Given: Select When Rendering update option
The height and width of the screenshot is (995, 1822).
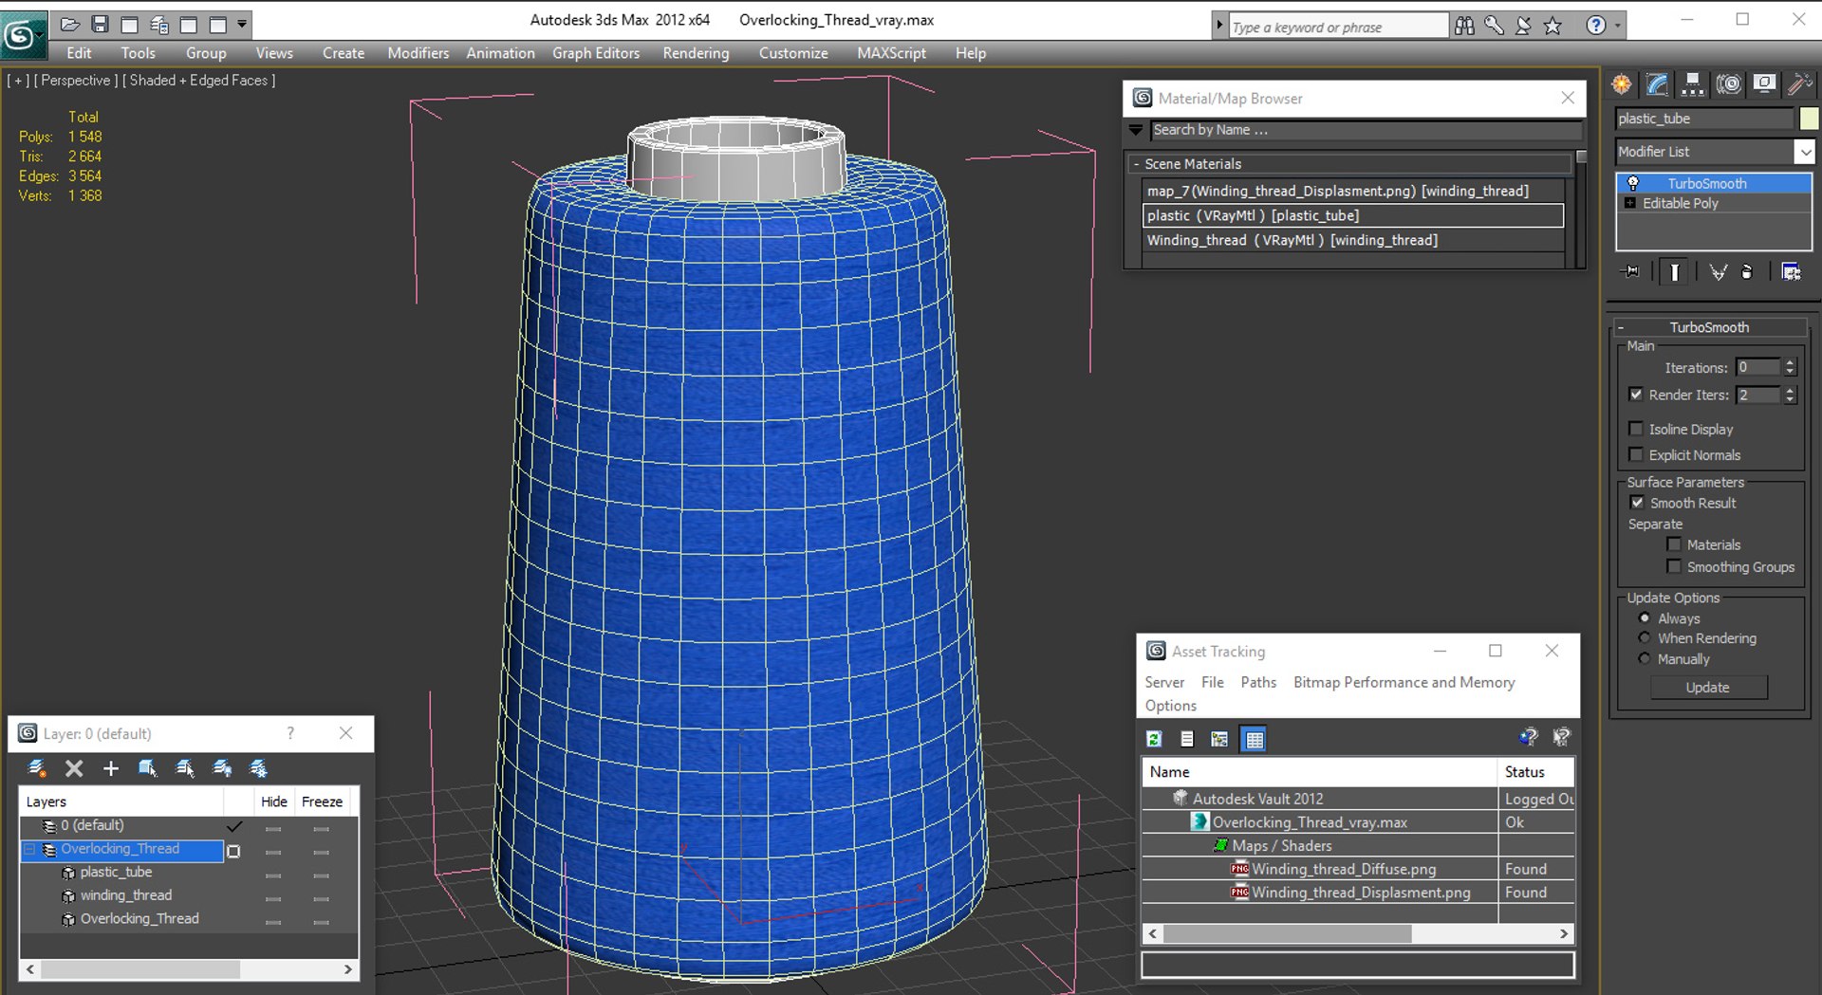Looking at the screenshot, I should tap(1645, 638).
